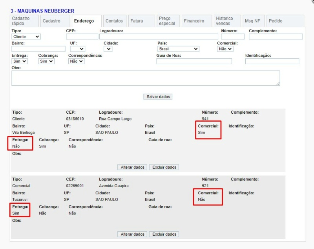Open the Pais dropdown showing Brasil
This screenshot has width=314, height=249.
178,49
